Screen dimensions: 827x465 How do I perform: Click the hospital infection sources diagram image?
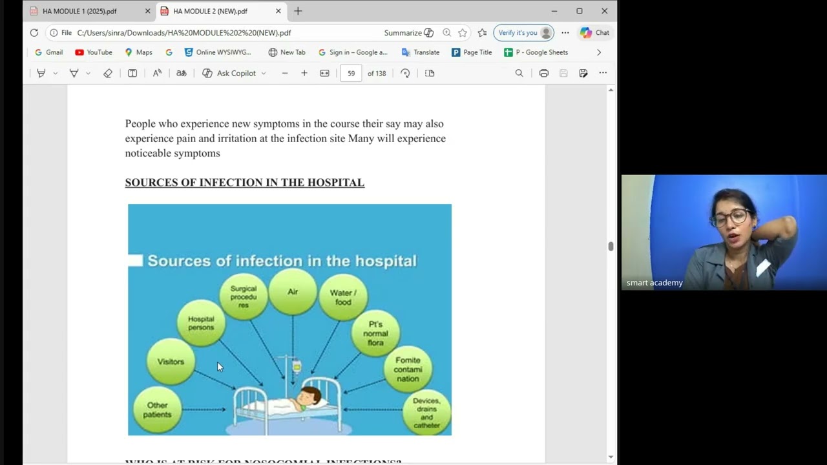tap(289, 320)
